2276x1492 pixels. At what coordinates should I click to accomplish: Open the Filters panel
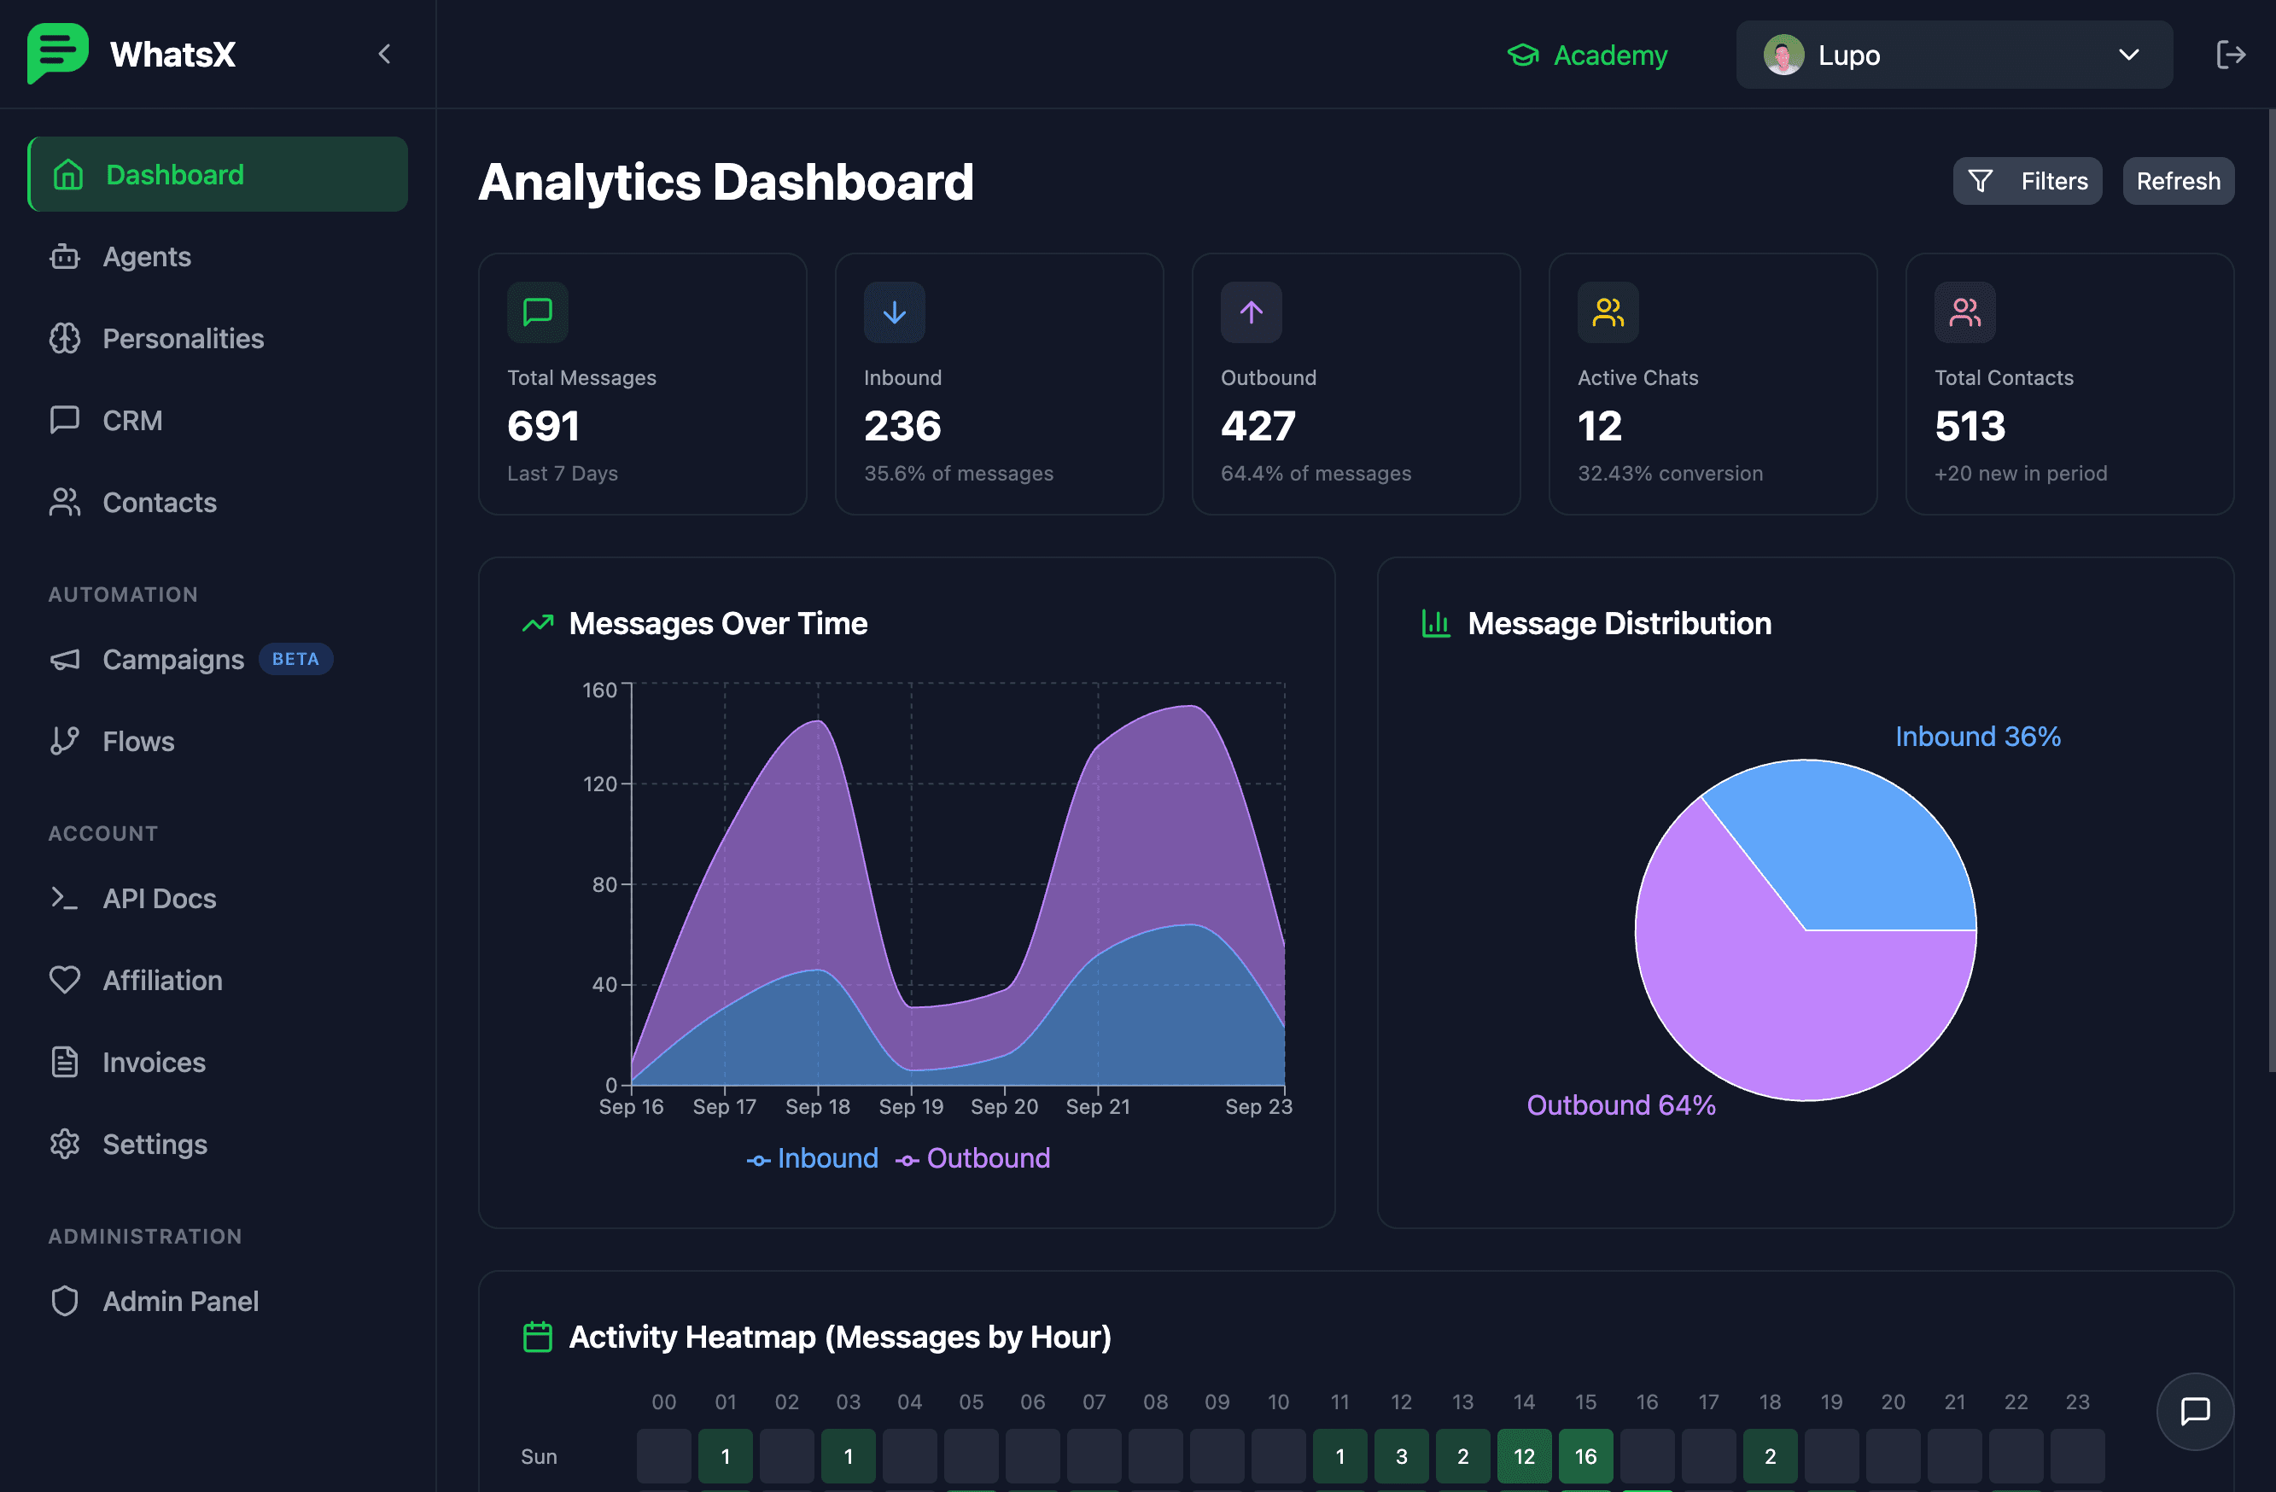pyautogui.click(x=2027, y=181)
